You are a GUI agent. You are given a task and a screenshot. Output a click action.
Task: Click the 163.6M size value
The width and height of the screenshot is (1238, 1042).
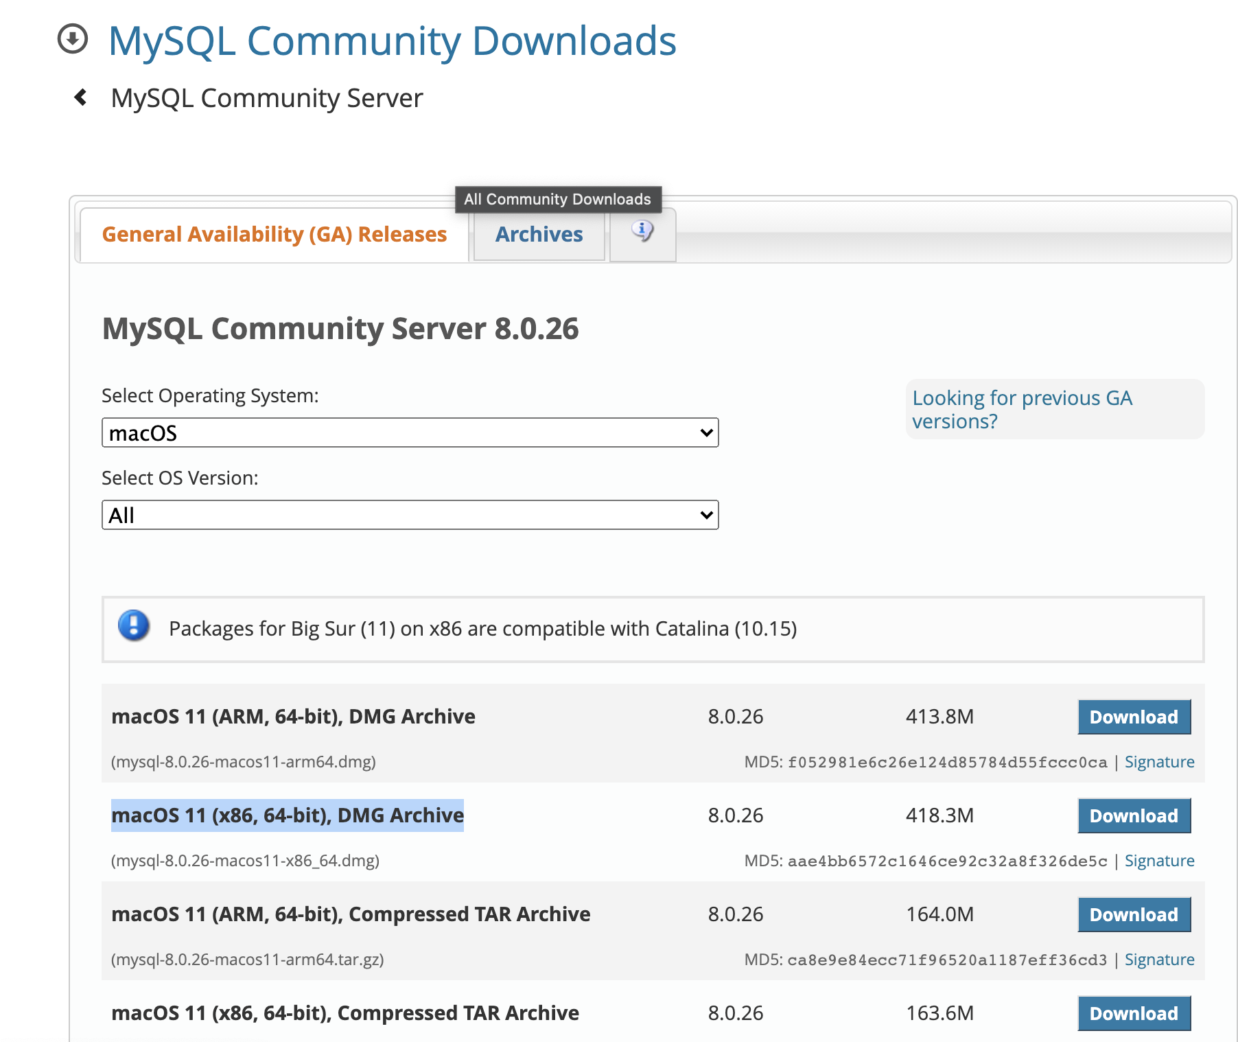pyautogui.click(x=939, y=1013)
